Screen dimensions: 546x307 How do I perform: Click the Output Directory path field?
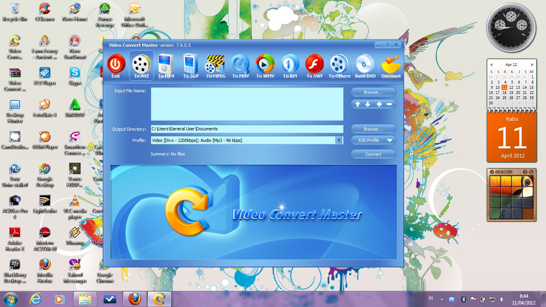247,129
